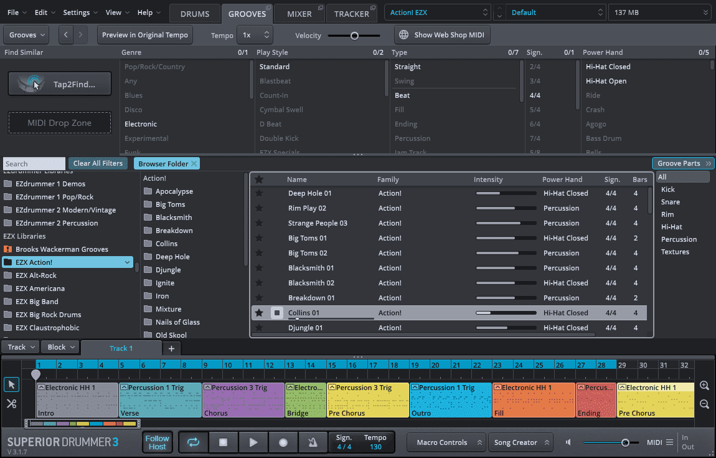The width and height of the screenshot is (716, 458).
Task: Open the Action! EZX library selector
Action: point(438,12)
